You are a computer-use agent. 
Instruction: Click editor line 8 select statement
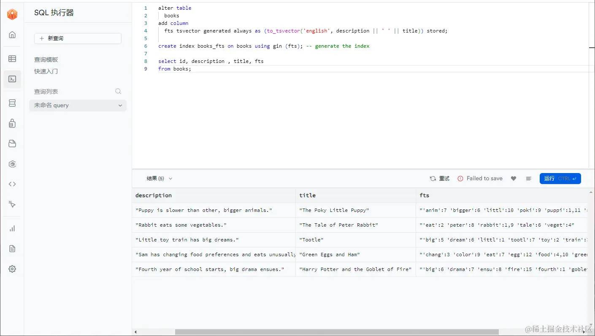211,61
